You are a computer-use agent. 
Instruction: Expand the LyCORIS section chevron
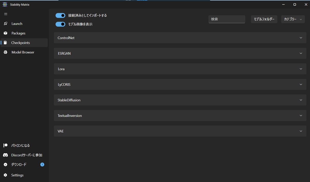coord(301,84)
